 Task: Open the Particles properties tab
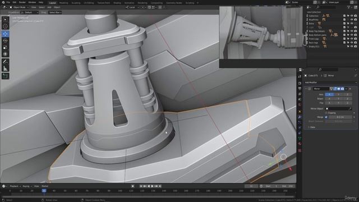point(300,122)
